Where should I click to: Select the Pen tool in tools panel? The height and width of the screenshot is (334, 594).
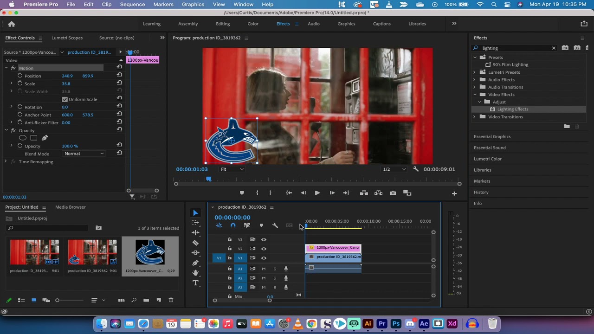(195, 263)
